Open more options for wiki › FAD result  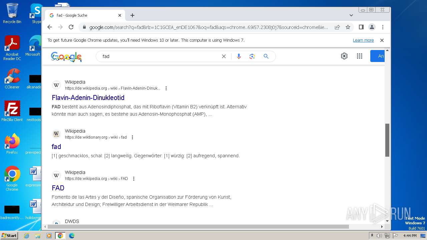coord(134,179)
